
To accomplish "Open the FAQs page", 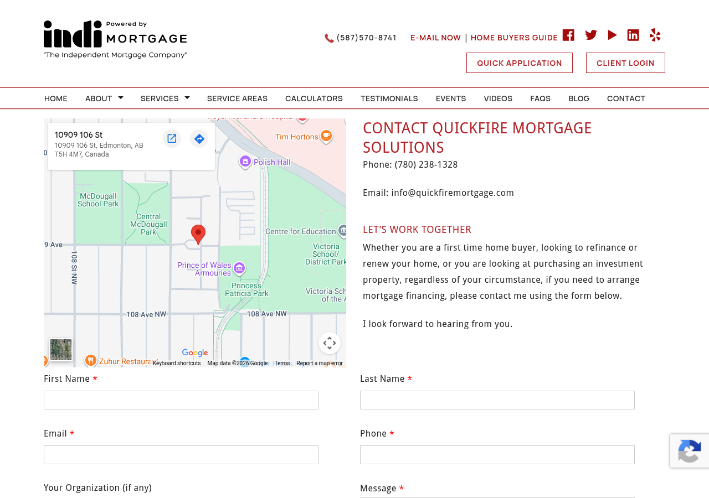I will 541,98.
